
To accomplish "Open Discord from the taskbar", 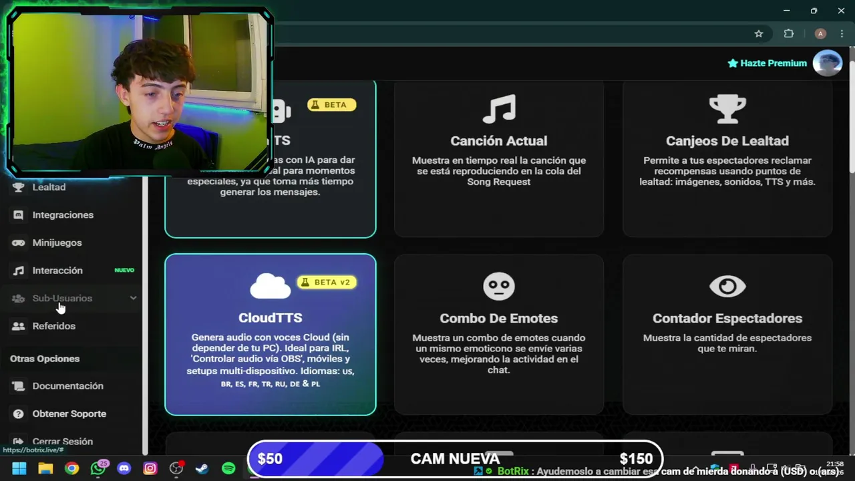I will pos(124,468).
